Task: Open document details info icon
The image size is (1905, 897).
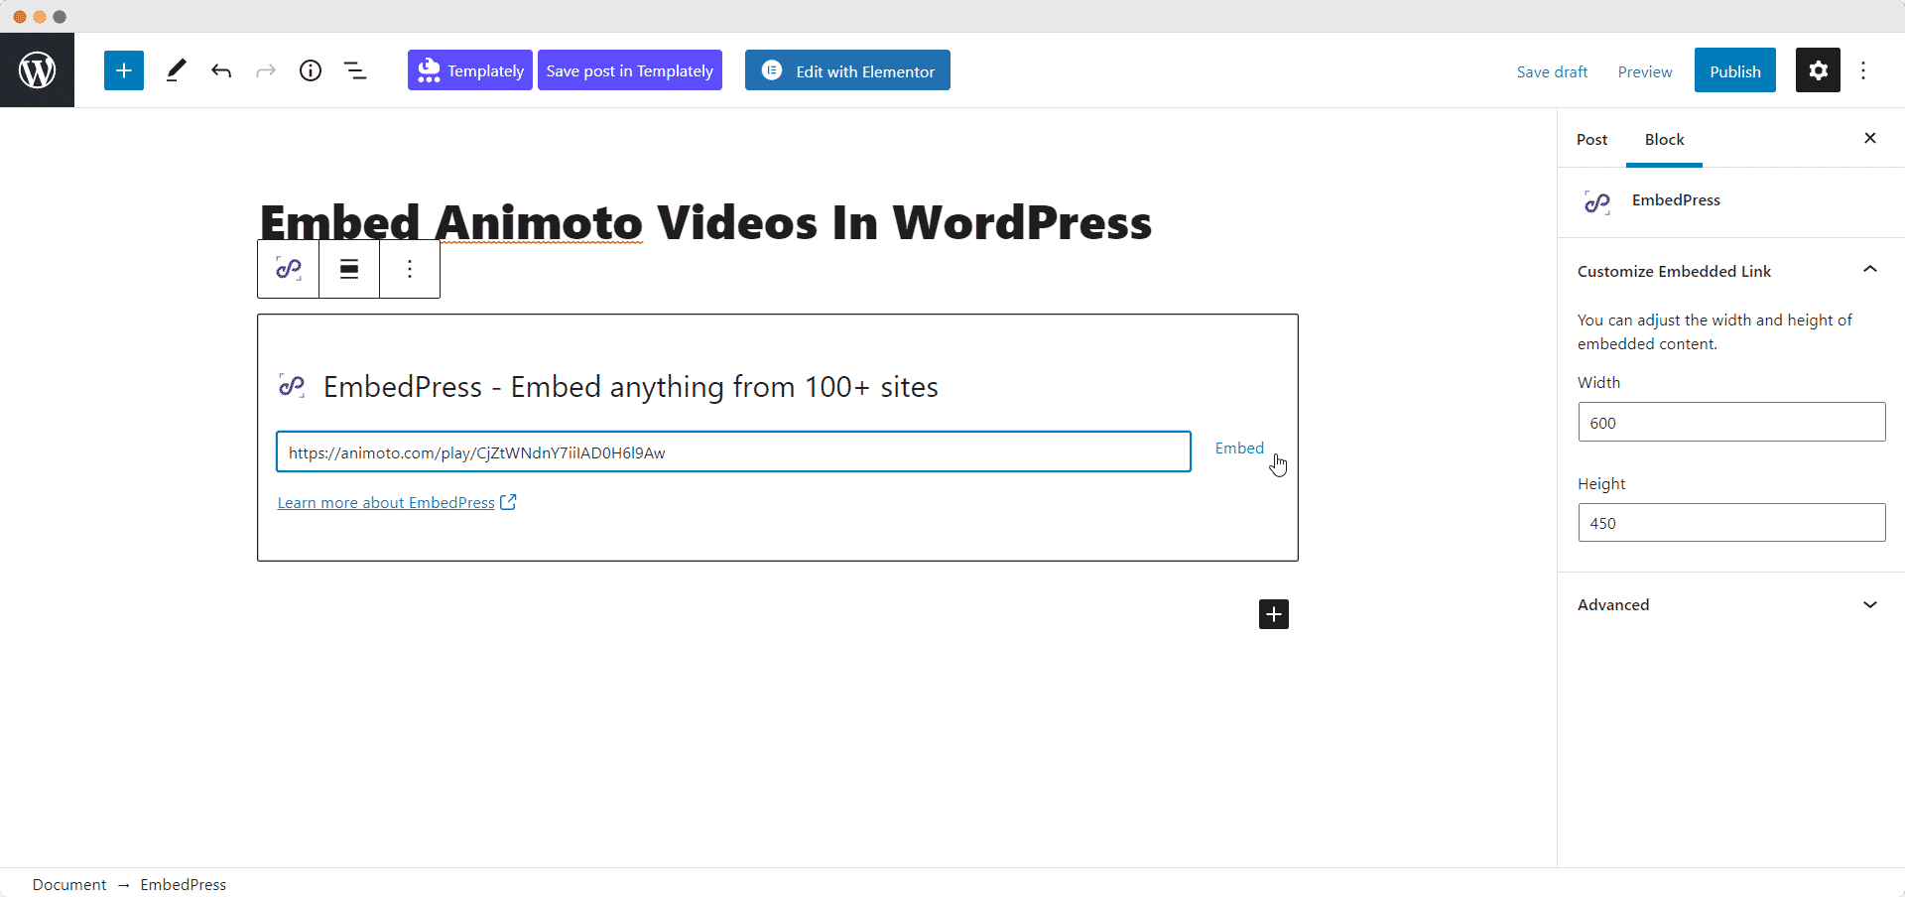Action: click(311, 70)
